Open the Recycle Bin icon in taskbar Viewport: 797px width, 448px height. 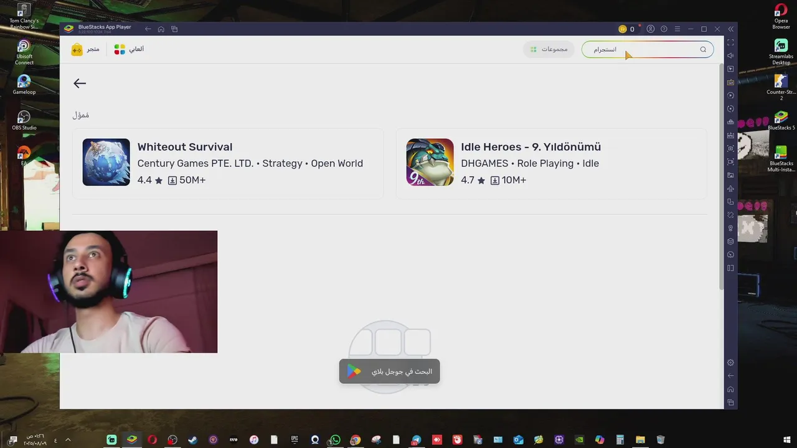[661, 440]
